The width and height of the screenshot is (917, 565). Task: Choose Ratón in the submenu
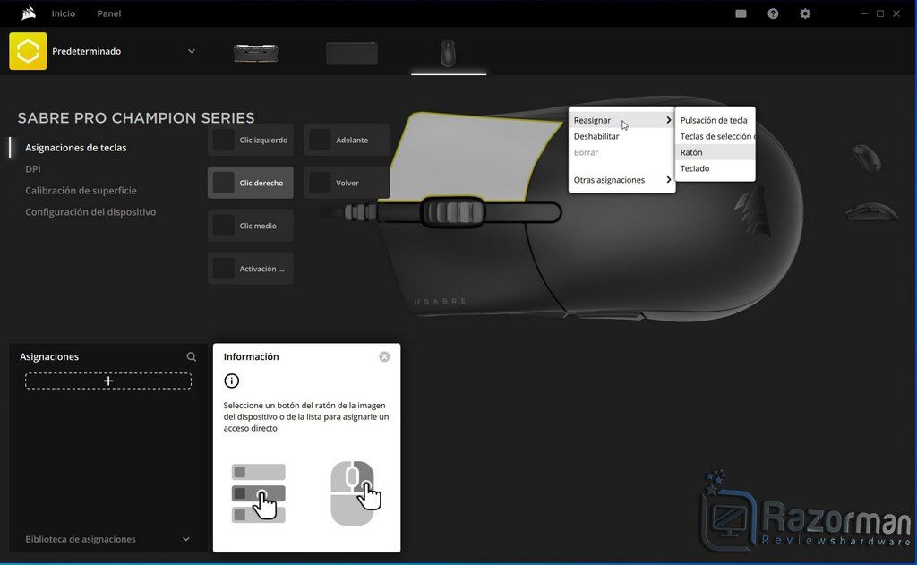point(715,152)
